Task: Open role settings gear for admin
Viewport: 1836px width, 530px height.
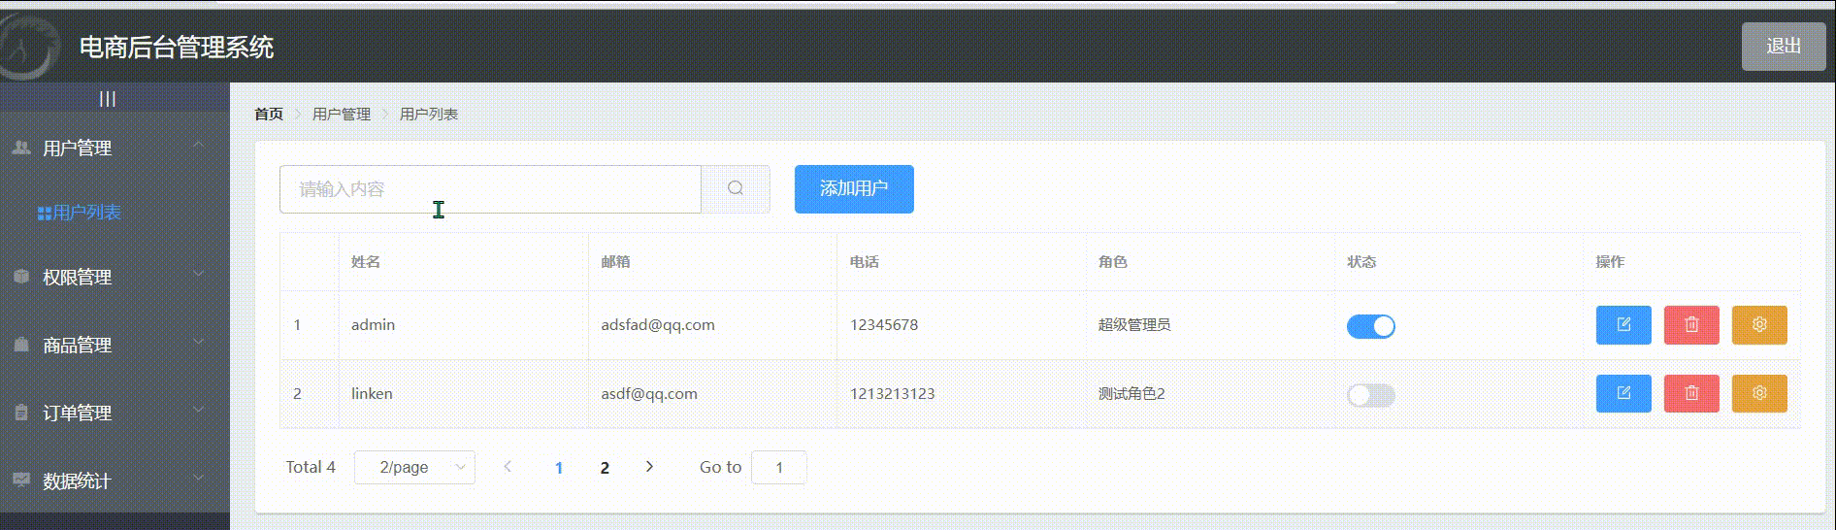Action: pyautogui.click(x=1759, y=325)
